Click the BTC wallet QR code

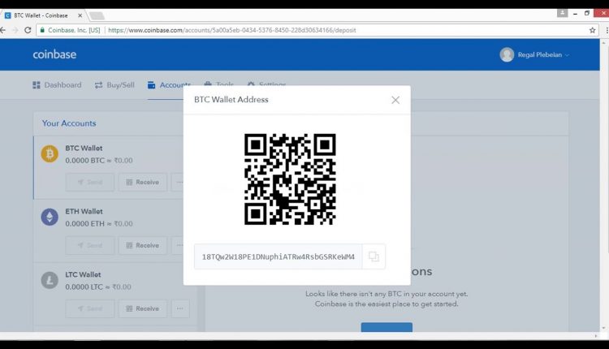290,179
